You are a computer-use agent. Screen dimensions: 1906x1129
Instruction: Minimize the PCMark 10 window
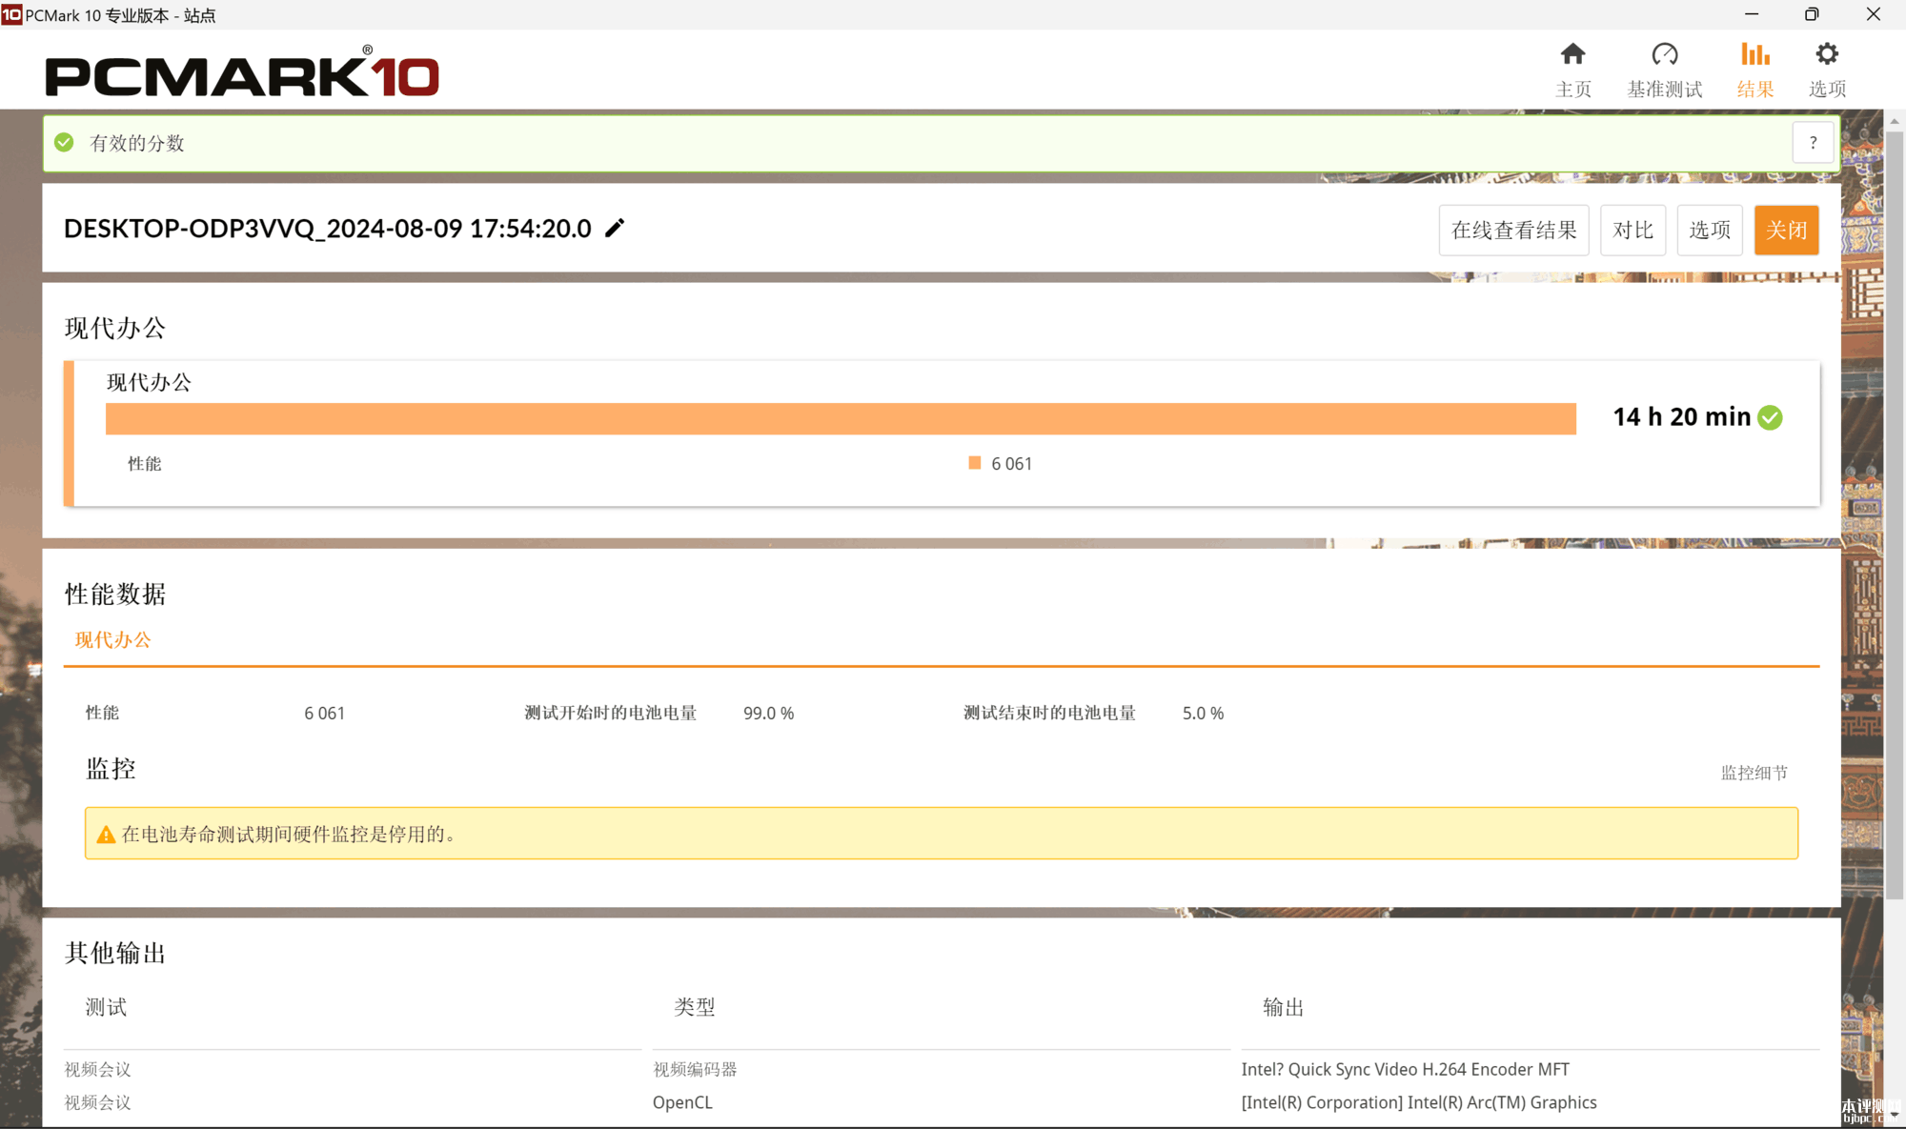coord(1752,14)
